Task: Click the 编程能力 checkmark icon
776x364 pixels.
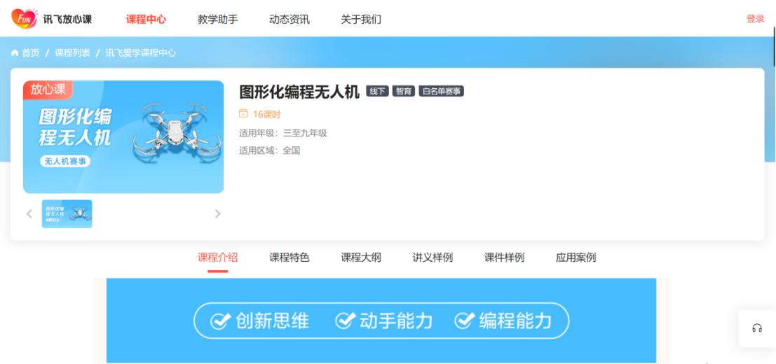Action: [464, 321]
